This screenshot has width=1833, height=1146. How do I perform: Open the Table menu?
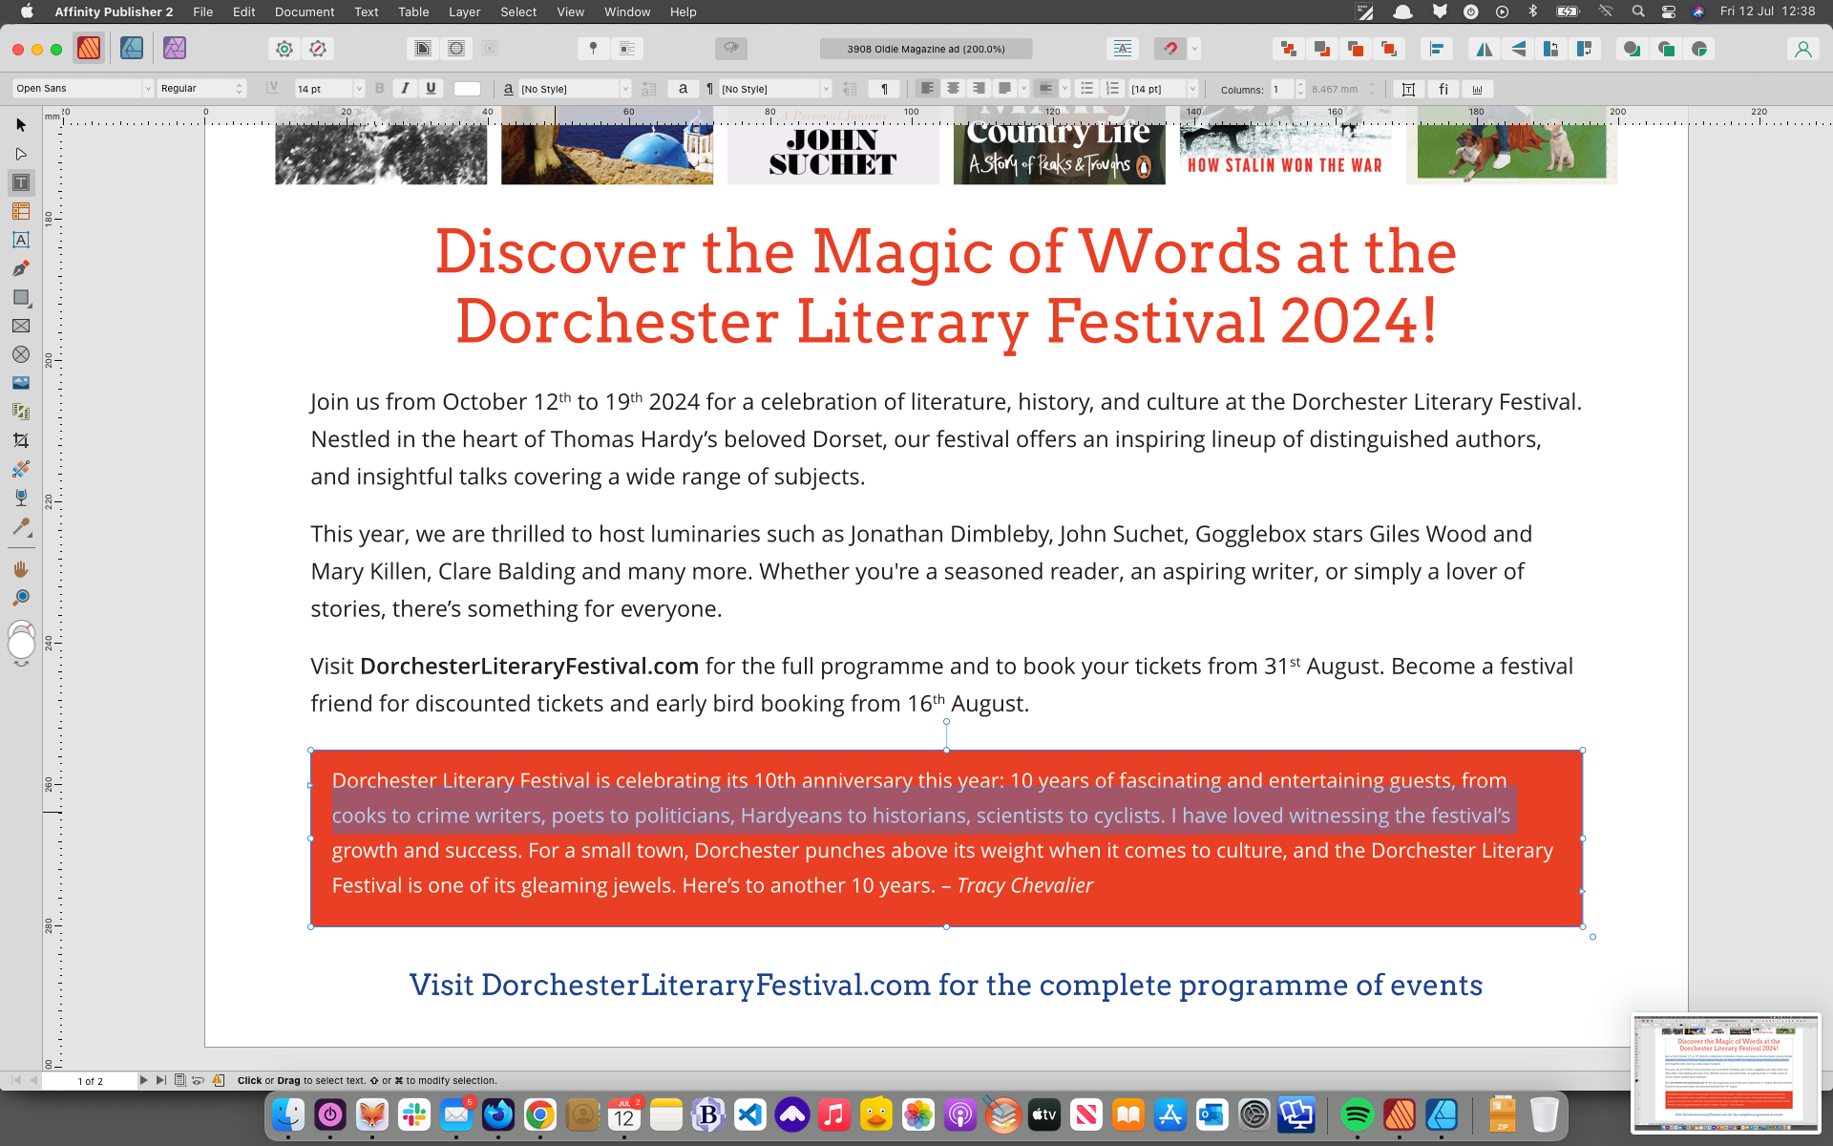click(x=412, y=11)
